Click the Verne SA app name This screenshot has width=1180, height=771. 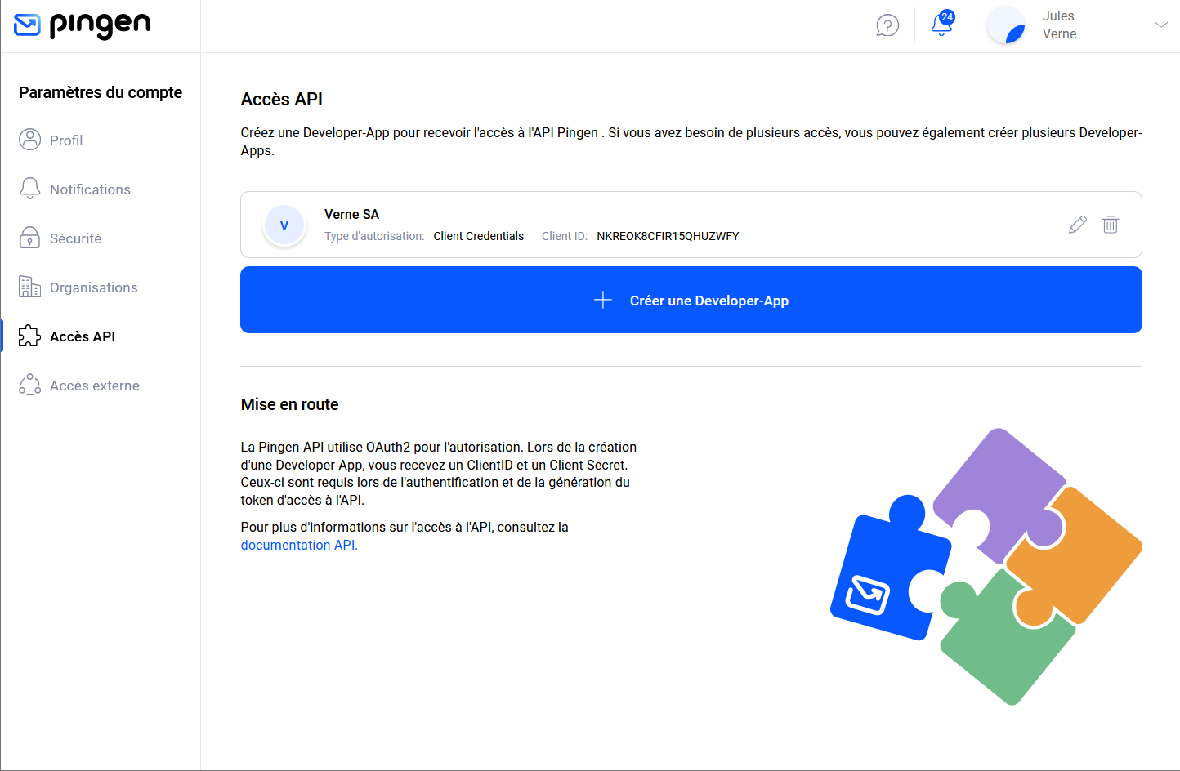pos(351,214)
